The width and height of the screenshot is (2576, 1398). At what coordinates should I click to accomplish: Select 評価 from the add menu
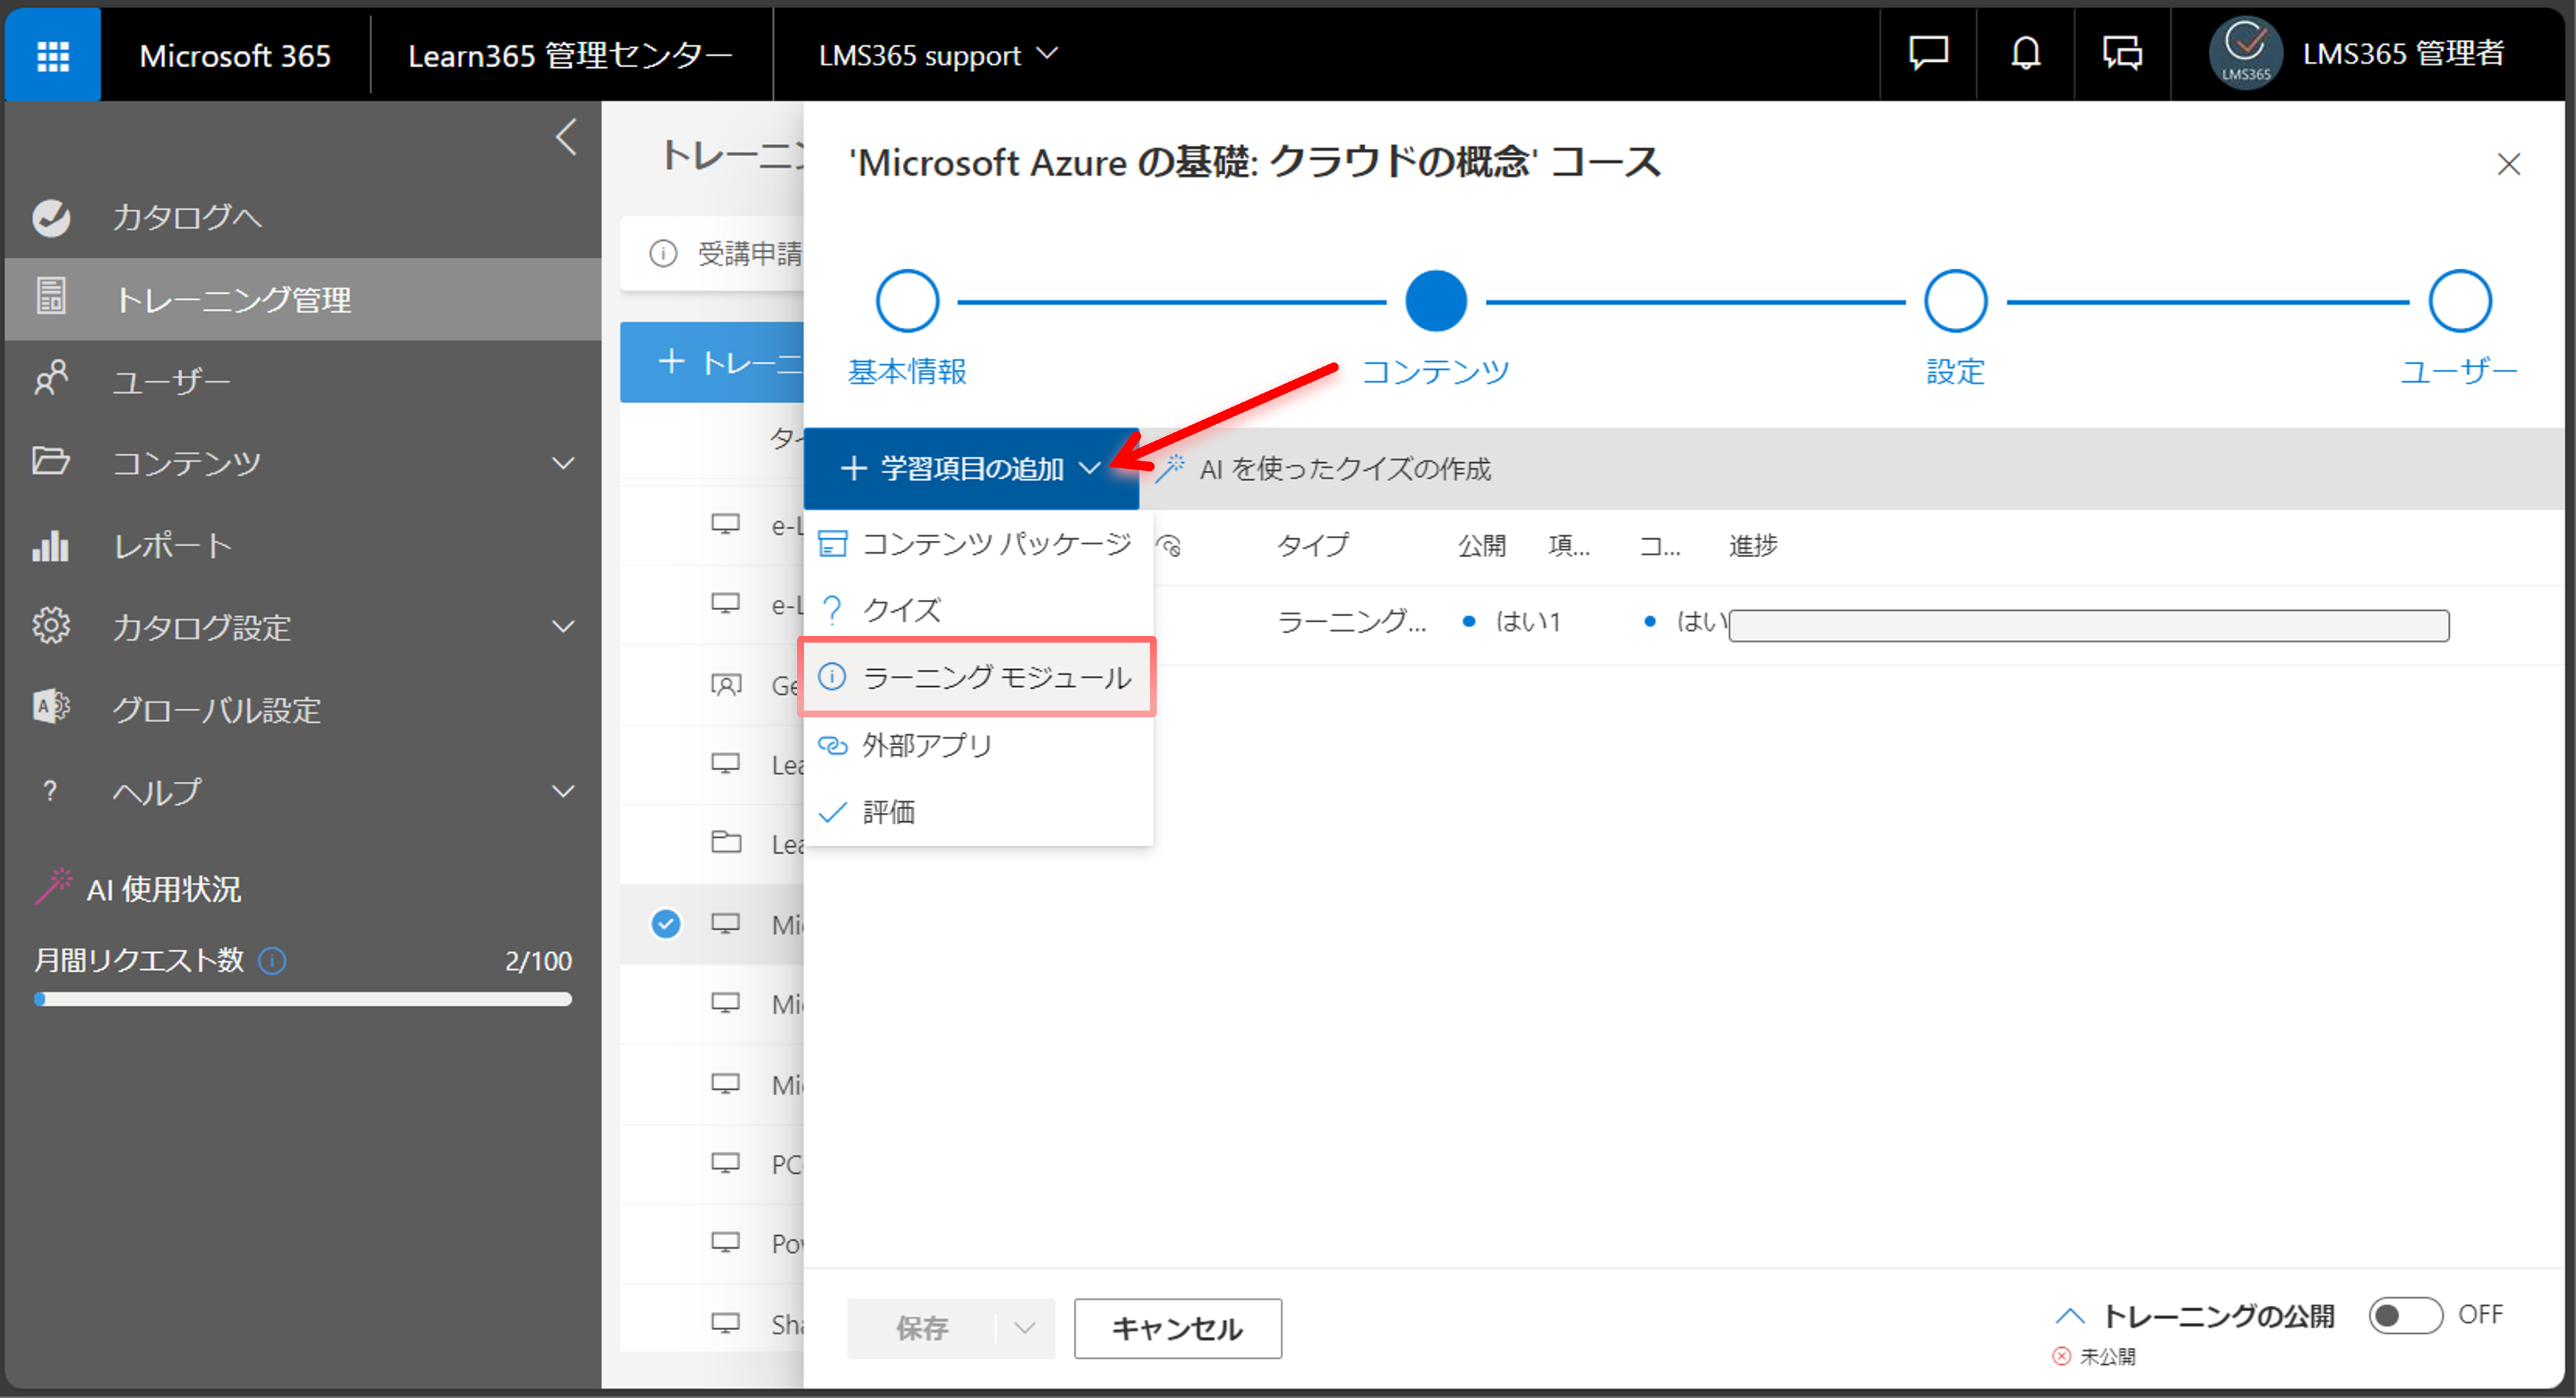(x=978, y=811)
